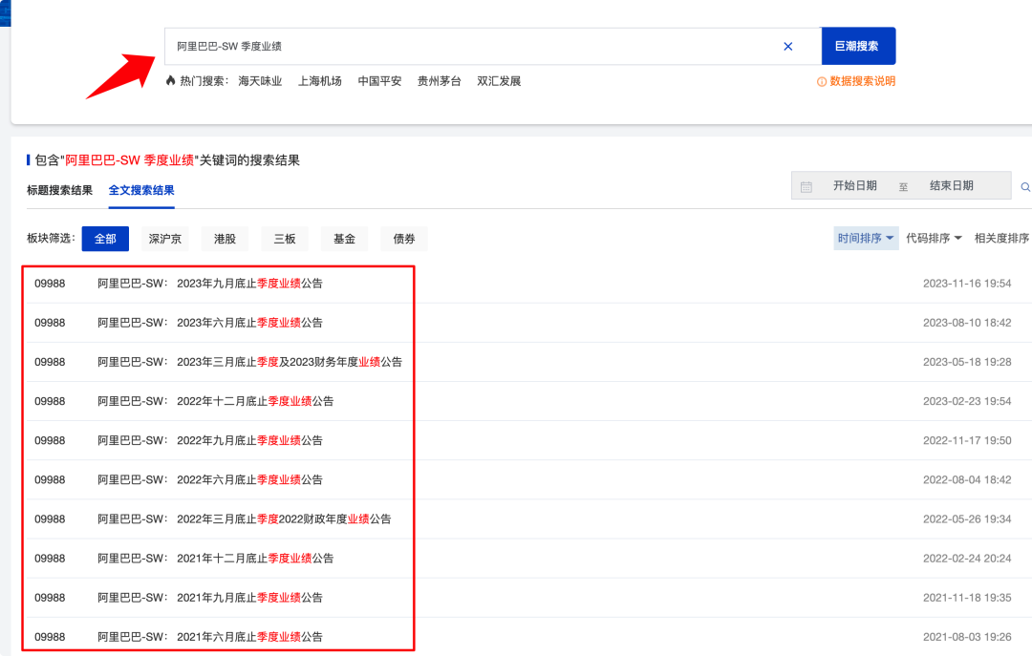Click timestamp 2021-11-18 19:35
1032x656 pixels.
tap(967, 598)
